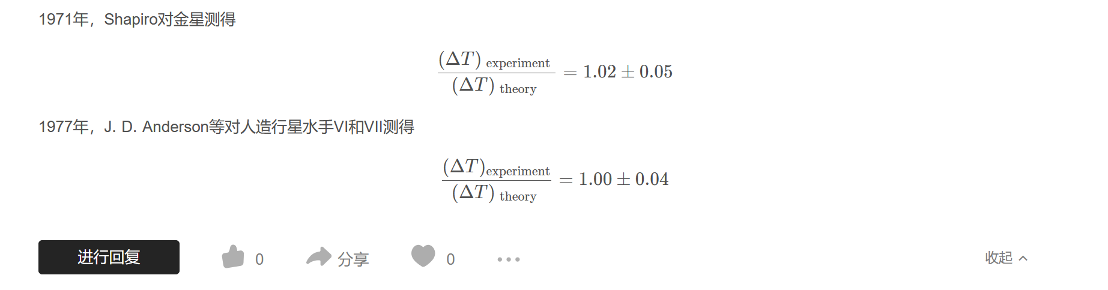Click the name J. D. Anderson
Viewport: 1108px width, 290px height.
(156, 127)
